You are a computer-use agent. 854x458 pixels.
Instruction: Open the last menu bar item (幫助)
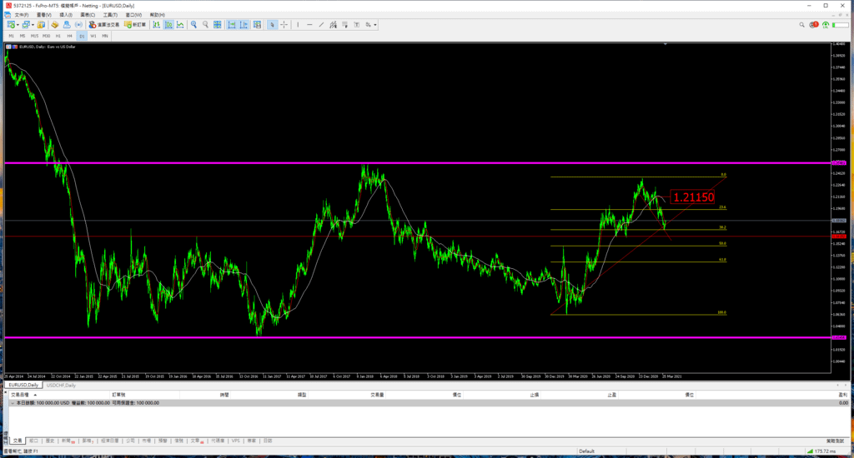click(x=157, y=15)
